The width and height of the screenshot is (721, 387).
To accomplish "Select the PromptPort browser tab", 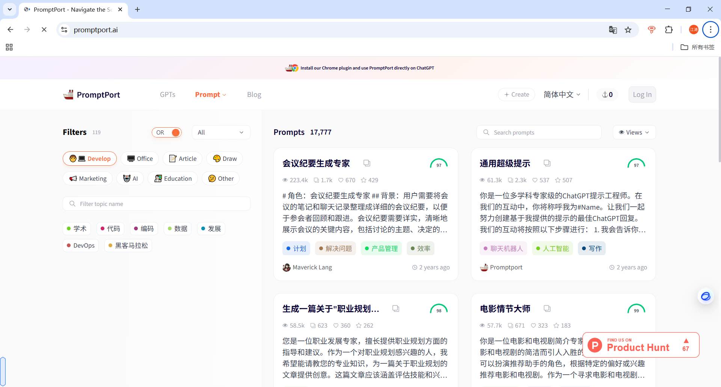I will (x=73, y=9).
